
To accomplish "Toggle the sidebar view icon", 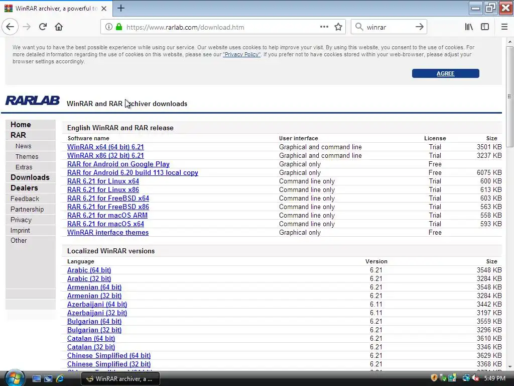I will click(485, 27).
